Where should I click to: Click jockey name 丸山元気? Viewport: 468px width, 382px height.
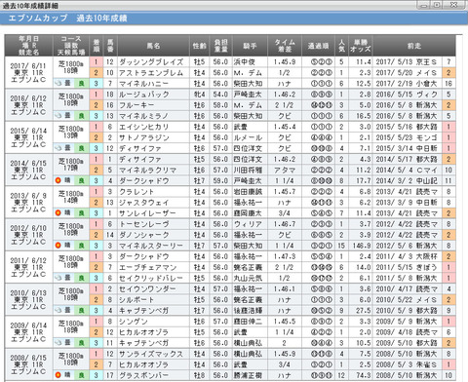pos(248,279)
